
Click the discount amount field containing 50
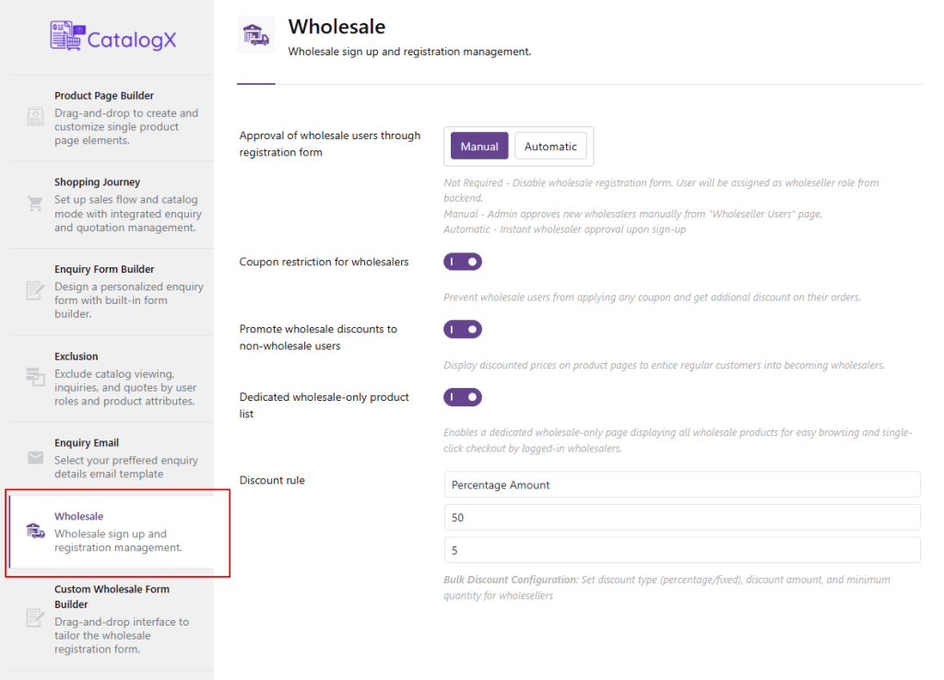[681, 517]
